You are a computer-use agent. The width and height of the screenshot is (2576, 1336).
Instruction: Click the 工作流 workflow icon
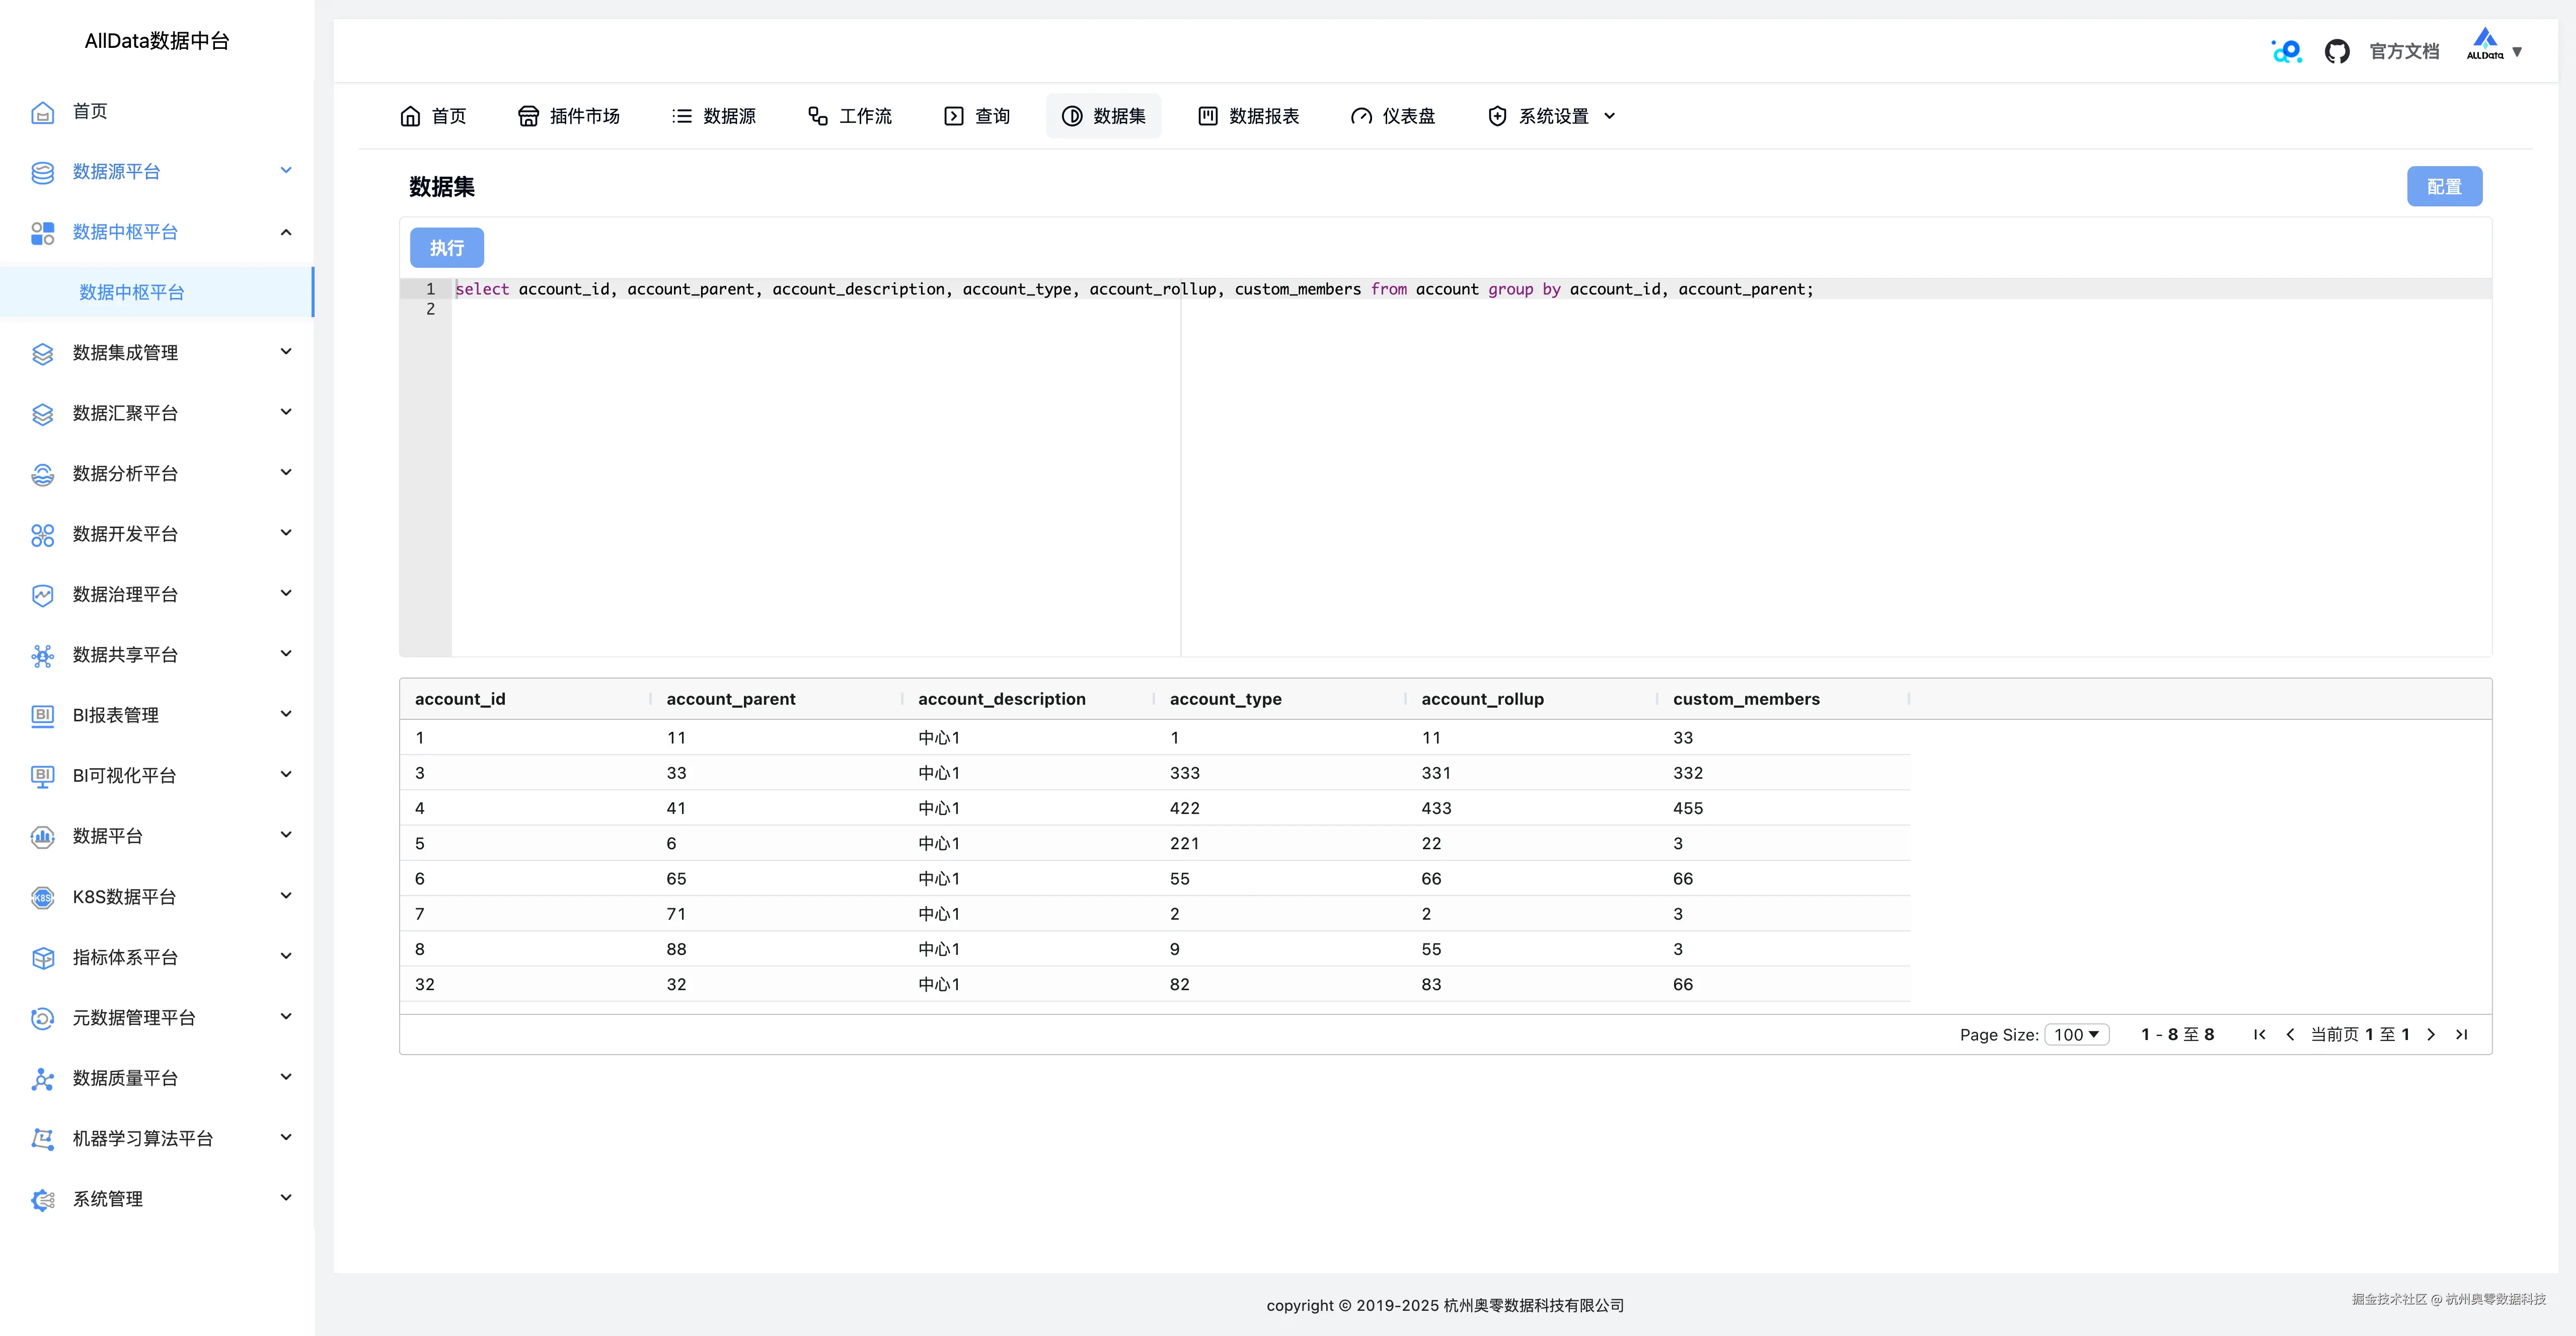point(817,116)
